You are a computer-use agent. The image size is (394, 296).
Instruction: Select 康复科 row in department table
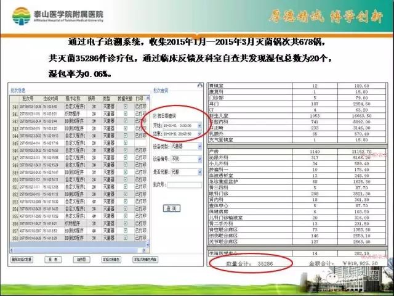pos(297,92)
